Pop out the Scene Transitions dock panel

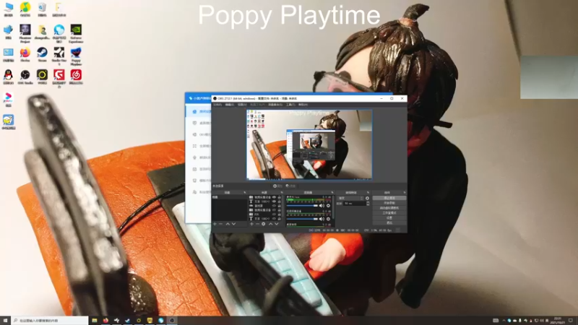[x=368, y=192]
